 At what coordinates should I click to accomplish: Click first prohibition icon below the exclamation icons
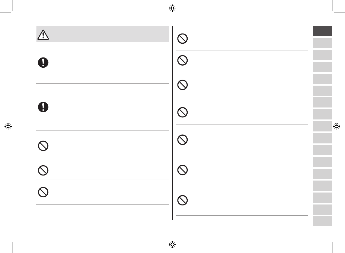(x=43, y=146)
